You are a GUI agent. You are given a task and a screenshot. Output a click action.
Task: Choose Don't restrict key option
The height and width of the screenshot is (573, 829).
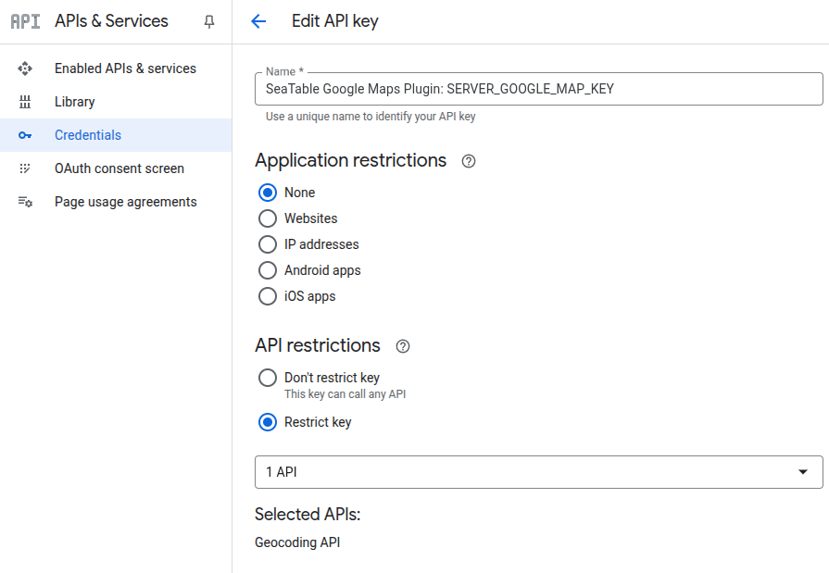coord(268,378)
